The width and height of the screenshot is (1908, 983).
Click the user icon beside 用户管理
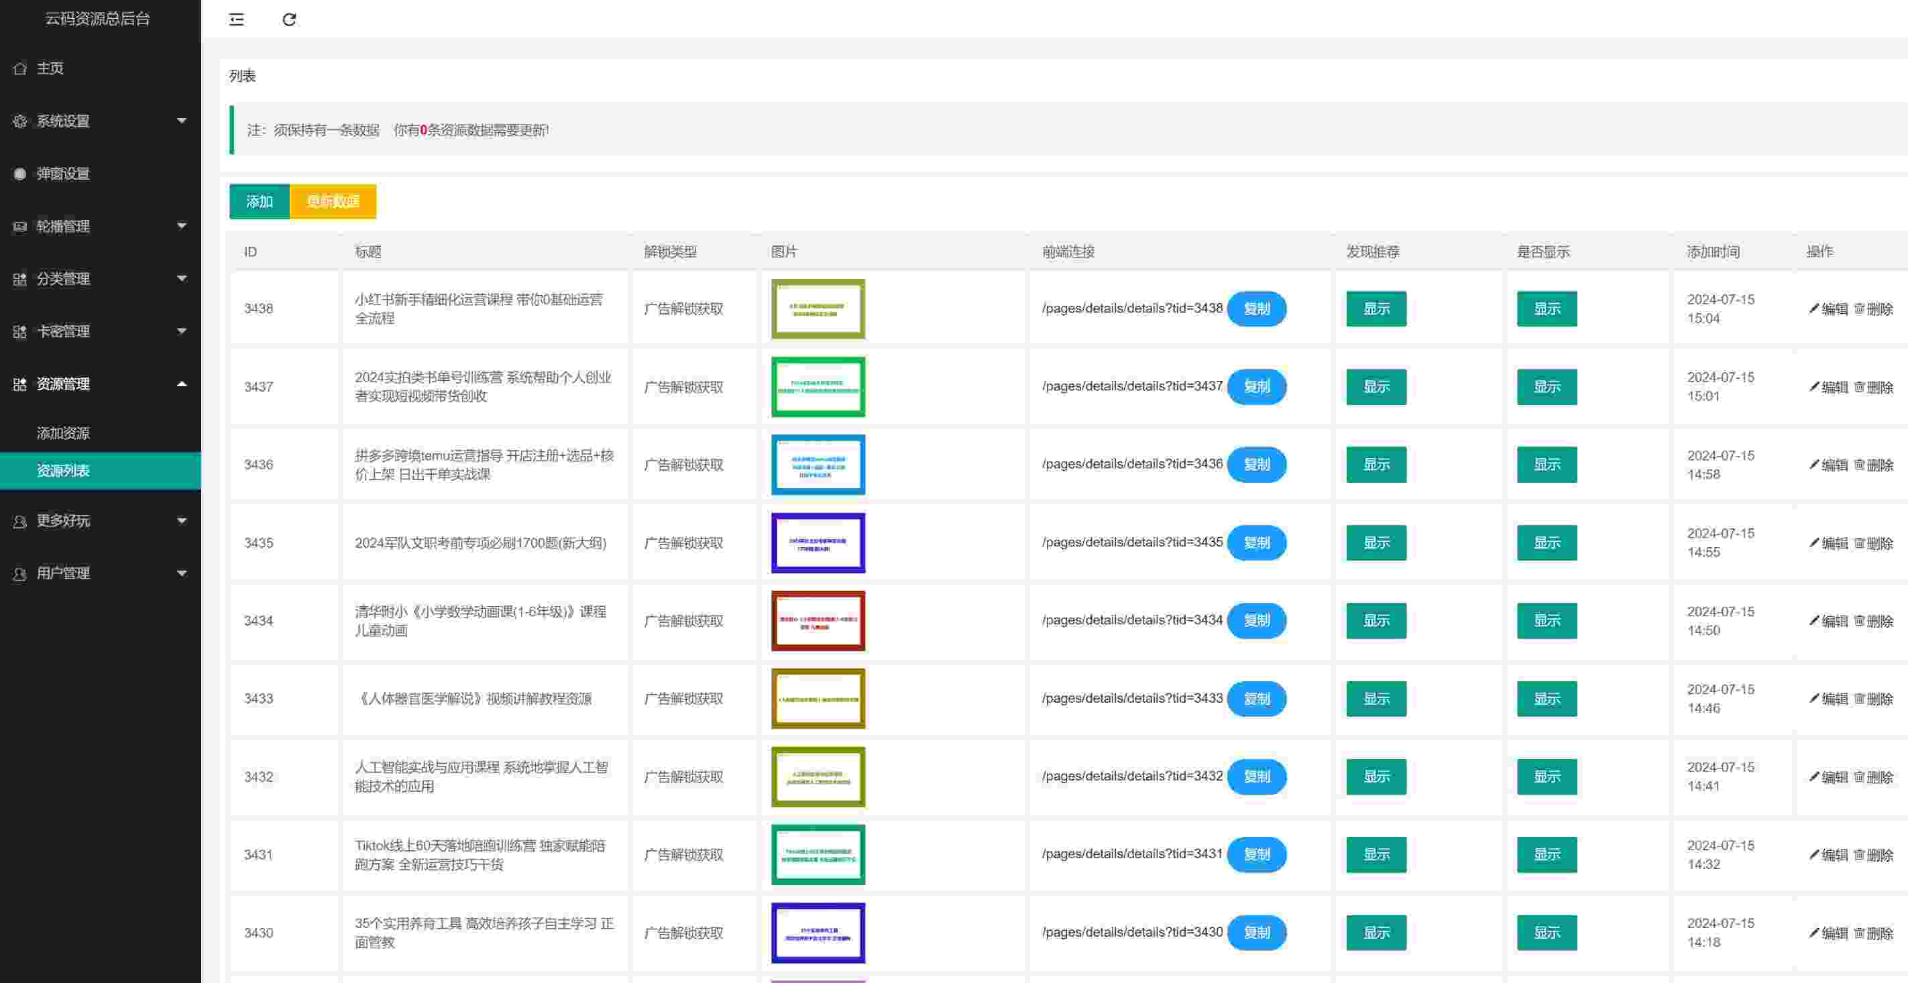tap(20, 573)
